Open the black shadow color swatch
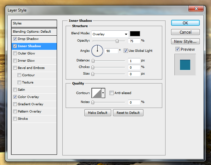The image size is (211, 165). (x=135, y=34)
